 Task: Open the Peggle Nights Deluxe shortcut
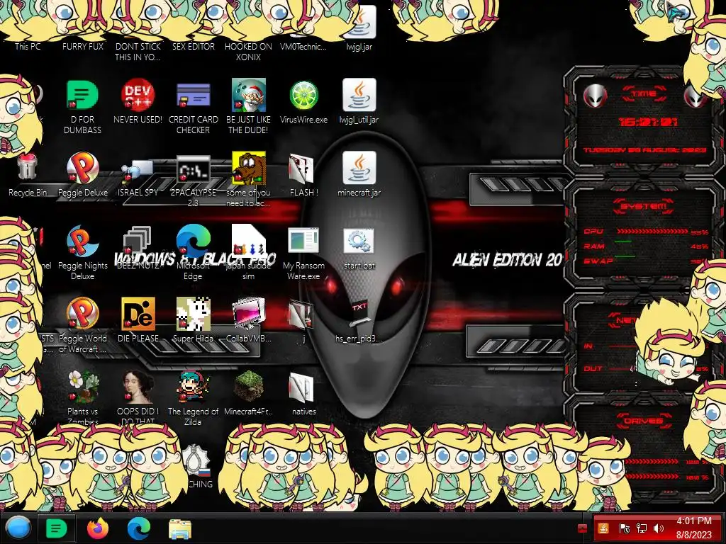[x=82, y=241]
